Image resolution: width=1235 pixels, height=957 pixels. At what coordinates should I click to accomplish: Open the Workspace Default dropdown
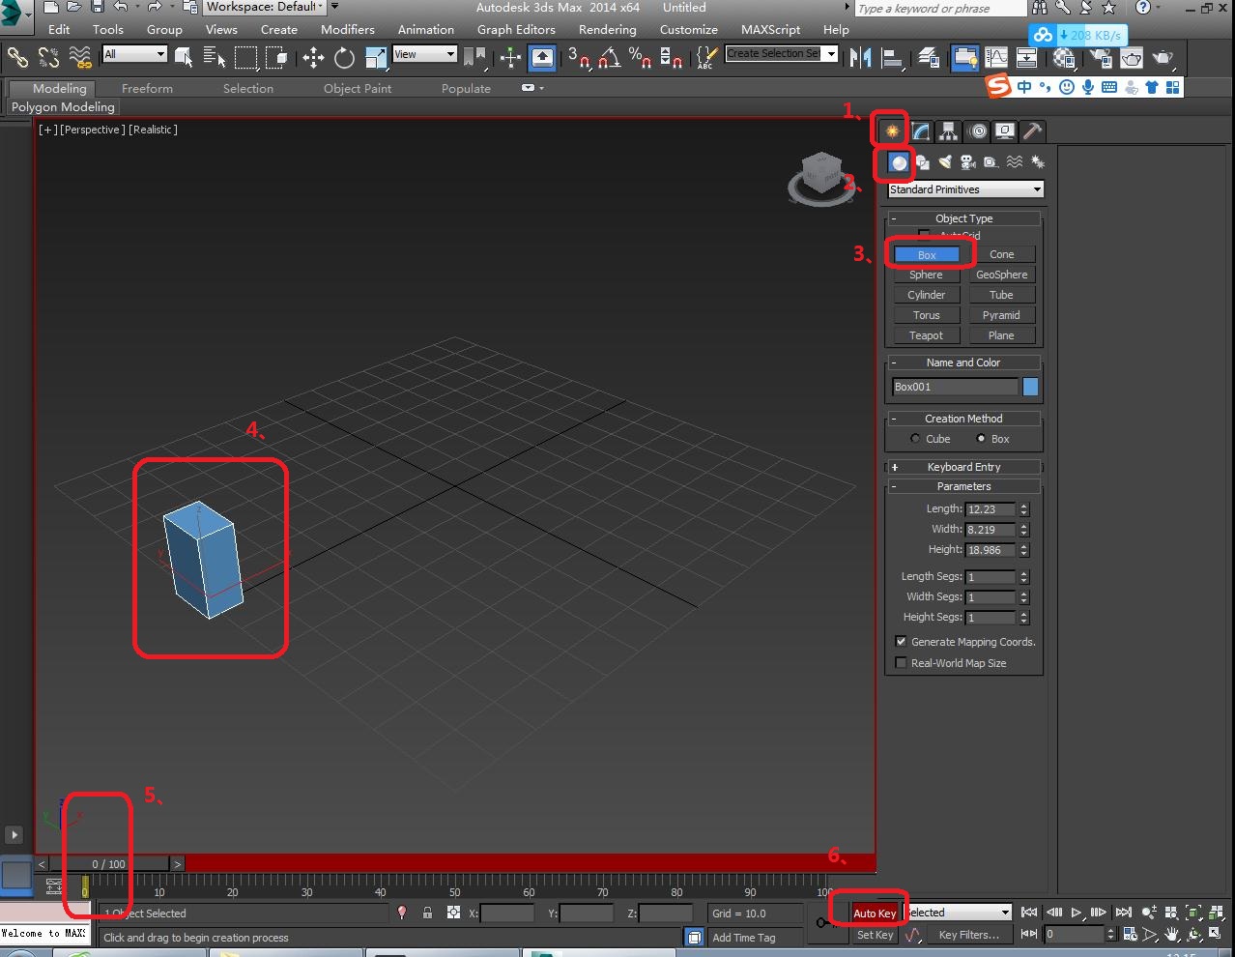(x=265, y=7)
